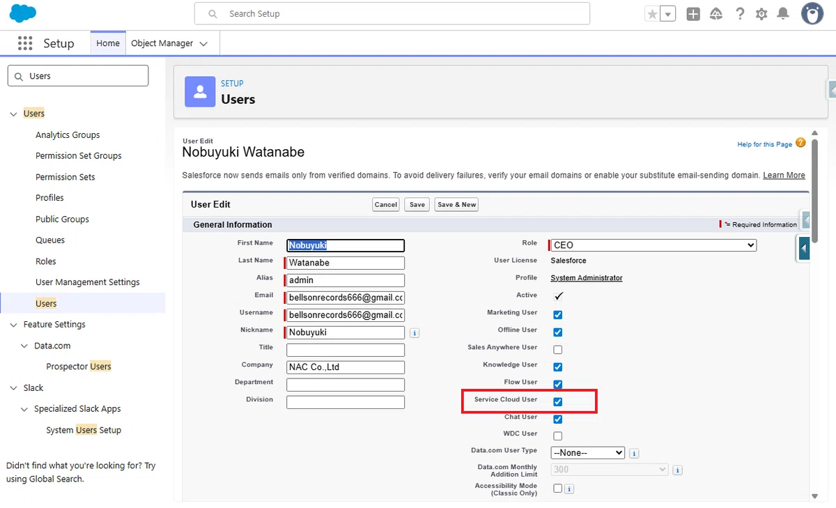The height and width of the screenshot is (508, 836).
Task: Click the Favorites star icon
Action: [652, 14]
